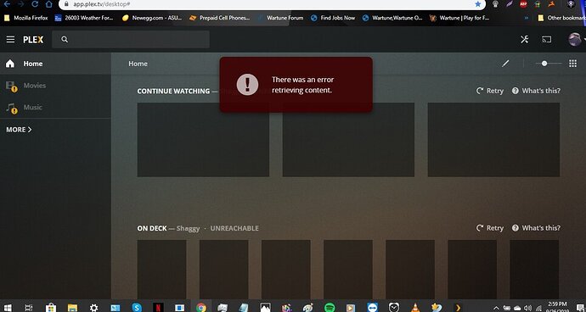
Task: Open Prepaid Cell Phones bookmark
Action: 220,18
